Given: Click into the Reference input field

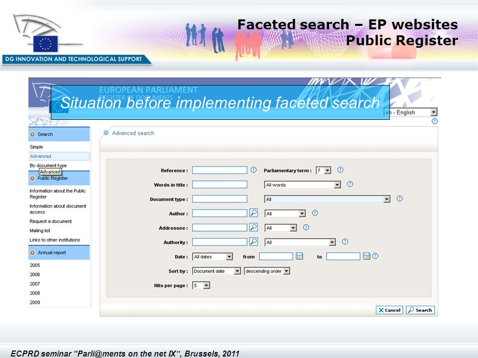Looking at the screenshot, I should (220, 170).
